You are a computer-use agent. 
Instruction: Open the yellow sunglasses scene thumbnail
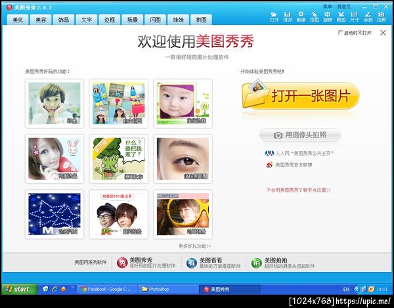183,214
